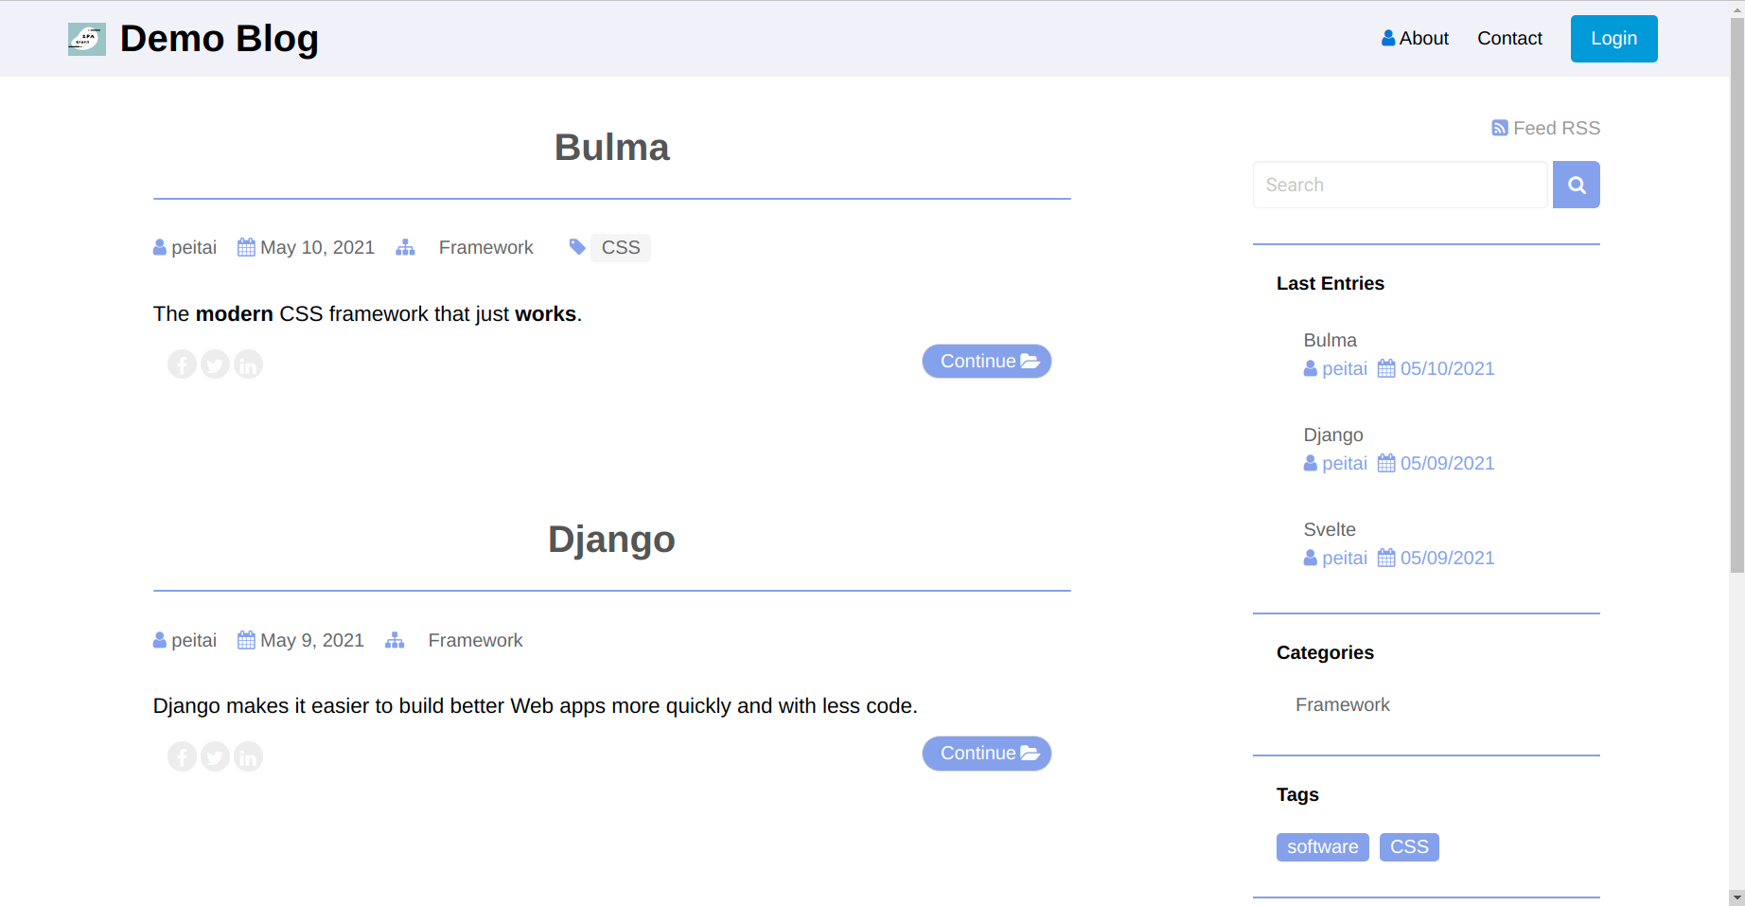Click peitai under Django in Last Entries

point(1345,463)
